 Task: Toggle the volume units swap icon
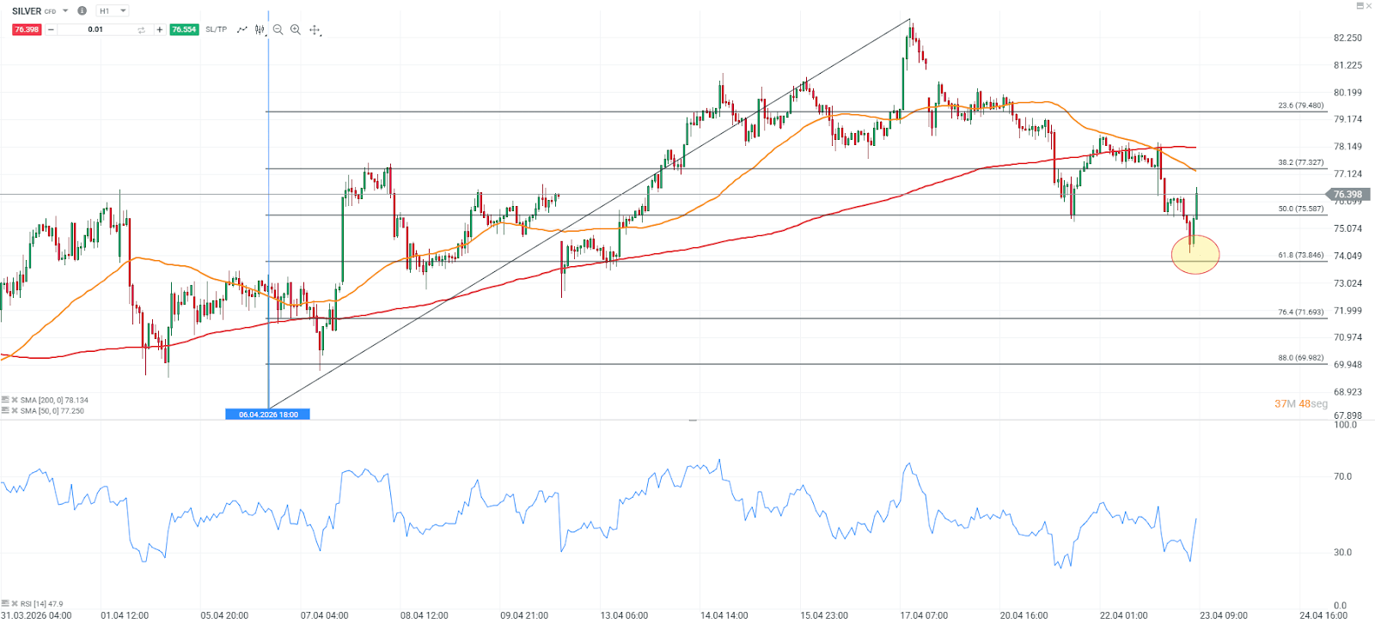coord(142,30)
